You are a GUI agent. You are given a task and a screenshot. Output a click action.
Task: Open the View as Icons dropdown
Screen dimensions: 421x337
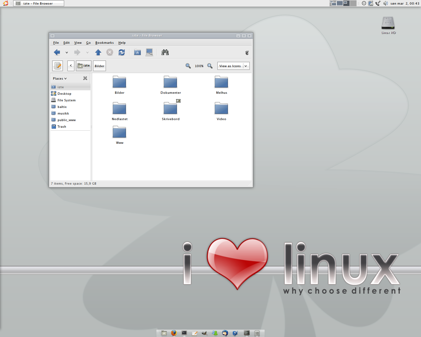[234, 66]
